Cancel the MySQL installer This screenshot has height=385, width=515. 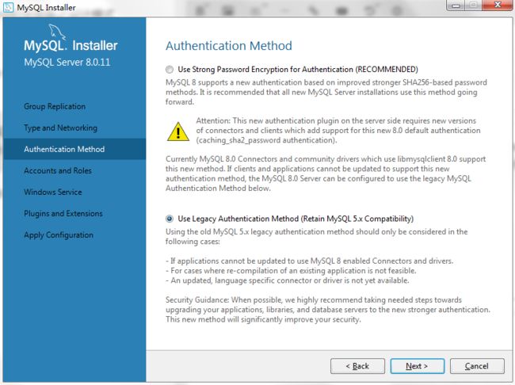(477, 366)
